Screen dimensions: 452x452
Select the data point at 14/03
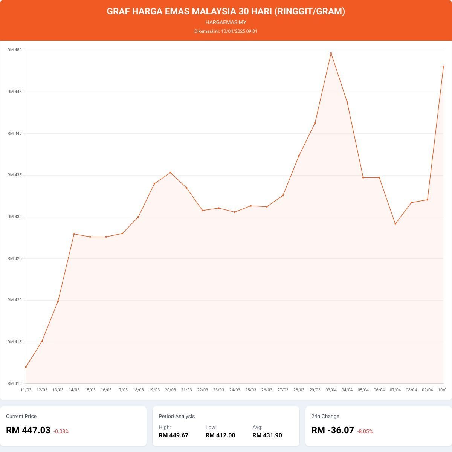click(x=74, y=234)
